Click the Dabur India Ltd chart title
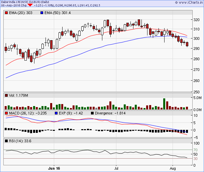The image size is (204, 172). 25,2
